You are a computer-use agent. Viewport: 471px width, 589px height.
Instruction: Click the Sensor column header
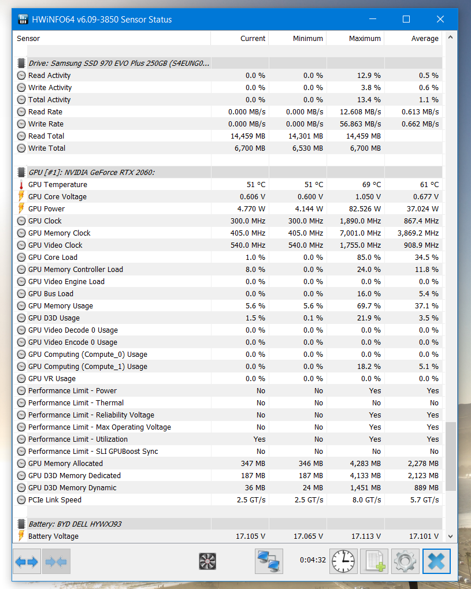112,38
